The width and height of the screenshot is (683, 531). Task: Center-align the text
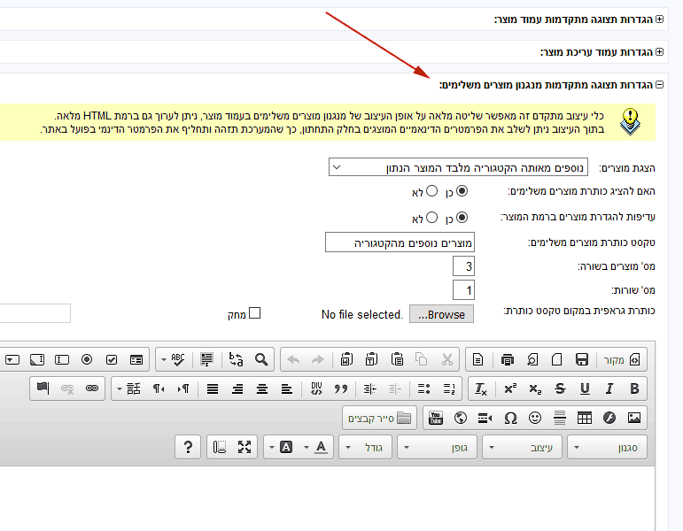point(262,389)
